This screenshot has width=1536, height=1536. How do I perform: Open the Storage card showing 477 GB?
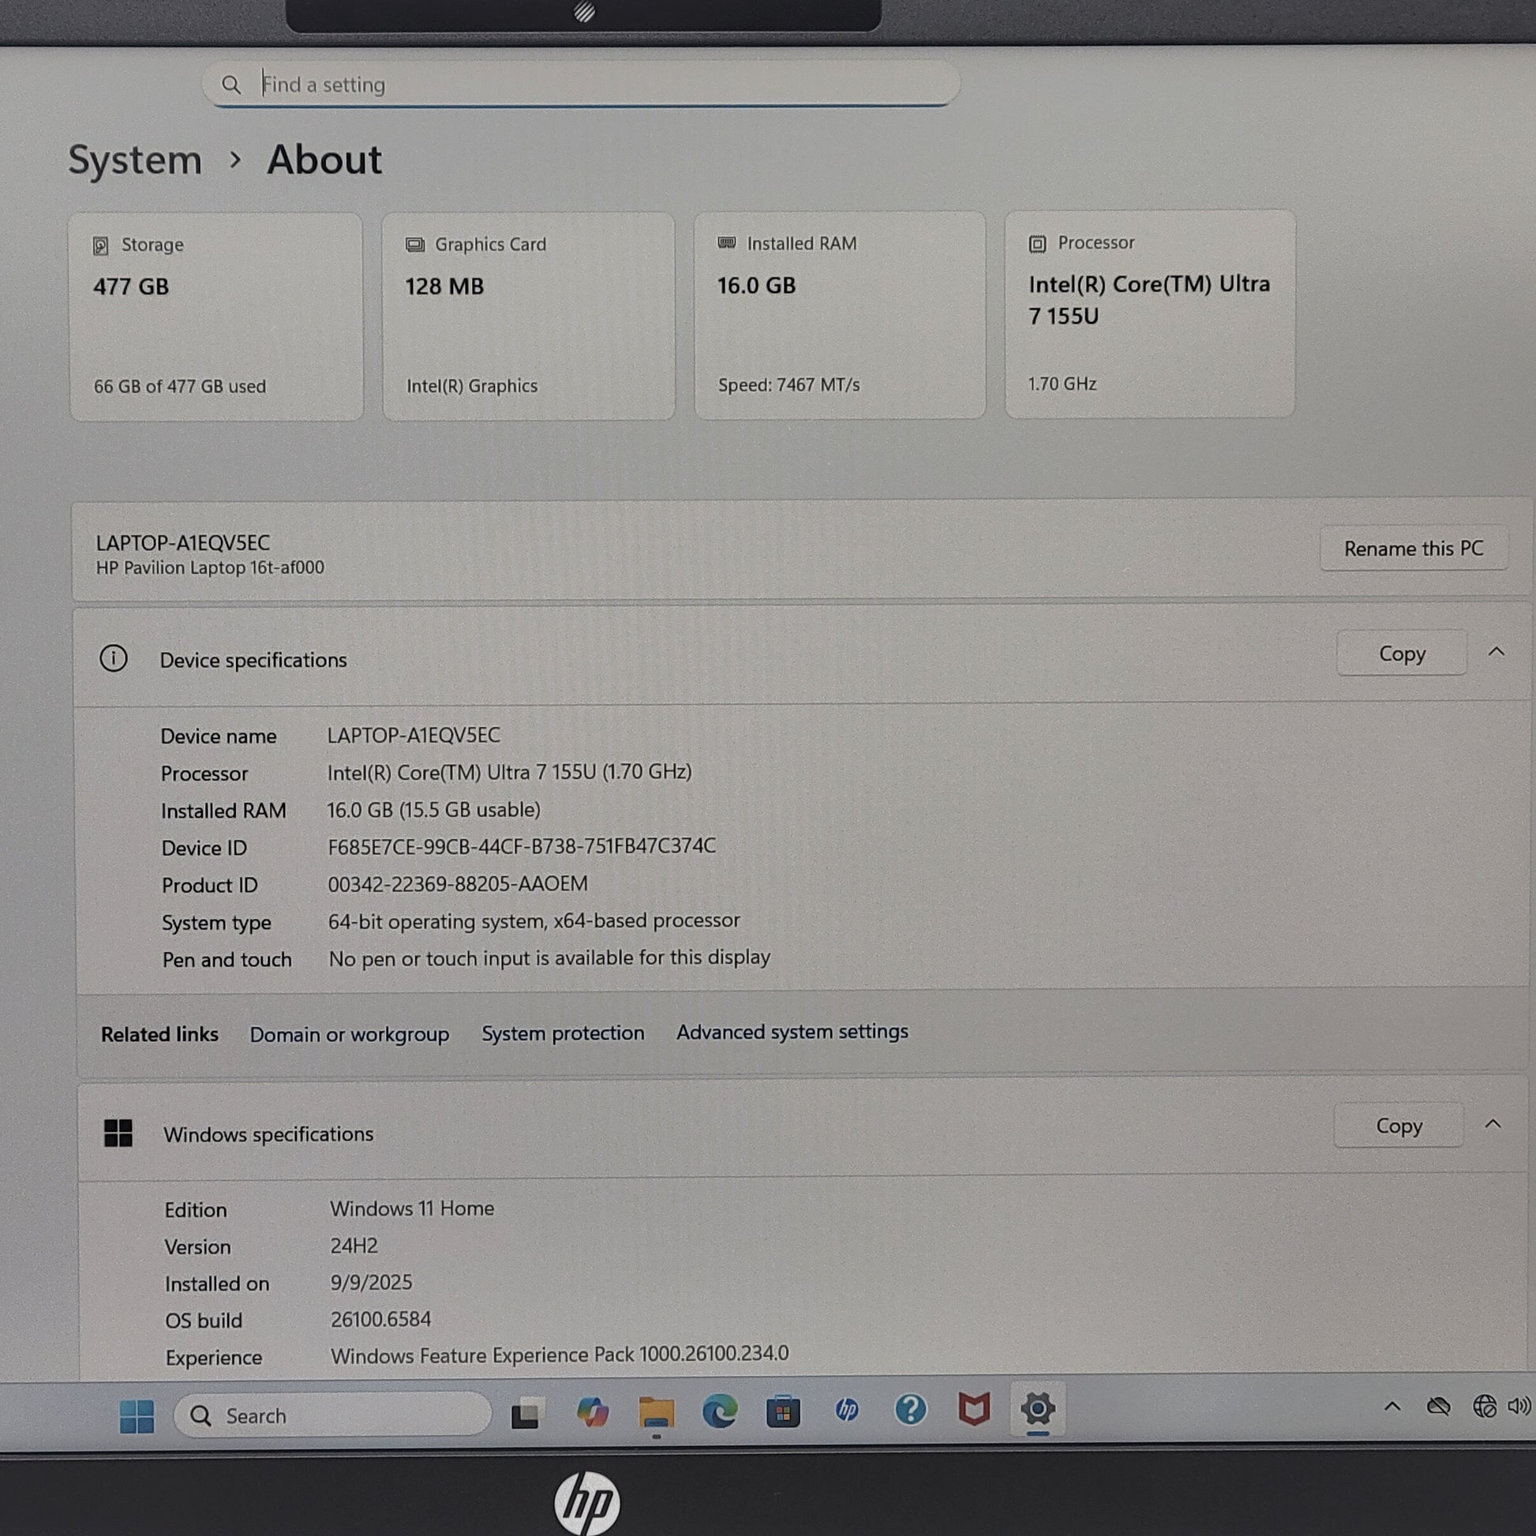click(x=216, y=317)
